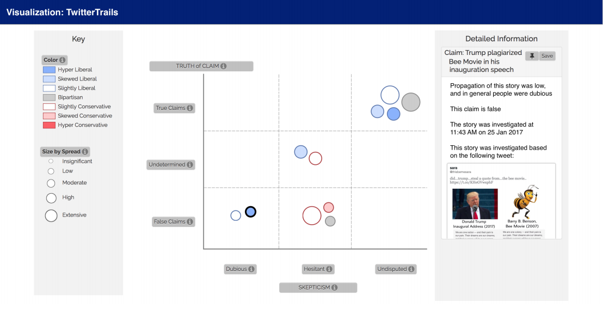Click the Extensive spread size circle
This screenshot has height=309, width=603.
tap(51, 215)
